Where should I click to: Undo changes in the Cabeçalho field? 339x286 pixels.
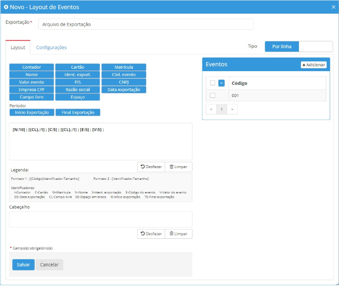click(151, 234)
